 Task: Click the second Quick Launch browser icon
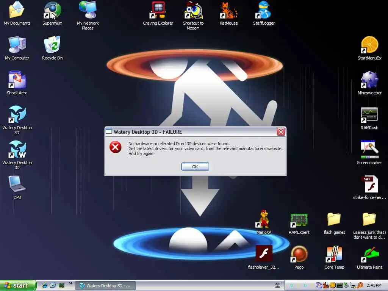(x=53, y=285)
